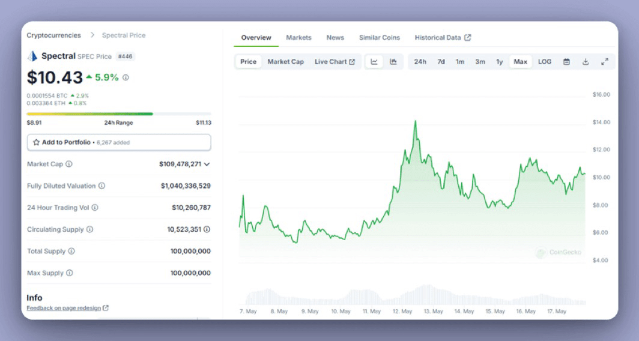Open Live Chart
The width and height of the screenshot is (639, 341).
pyautogui.click(x=334, y=62)
